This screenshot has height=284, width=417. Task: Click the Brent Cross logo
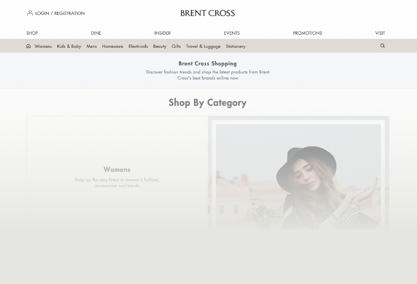208,13
